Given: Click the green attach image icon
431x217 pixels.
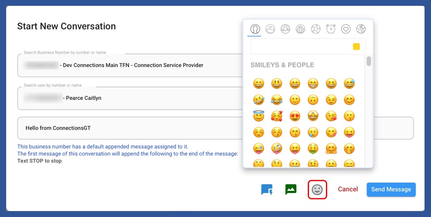Looking at the screenshot, I should [291, 190].
